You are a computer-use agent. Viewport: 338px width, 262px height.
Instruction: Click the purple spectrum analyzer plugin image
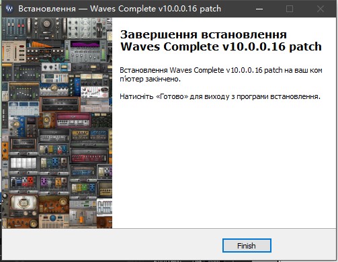click(85, 44)
